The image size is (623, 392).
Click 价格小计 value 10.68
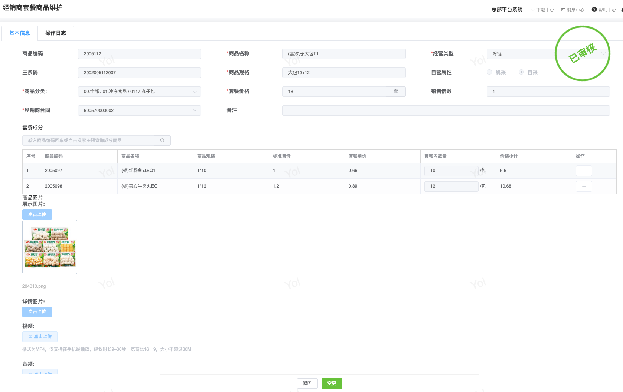click(x=506, y=187)
